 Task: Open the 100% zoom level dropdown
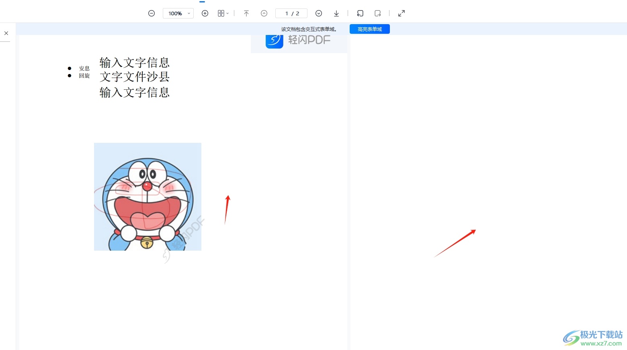point(178,13)
